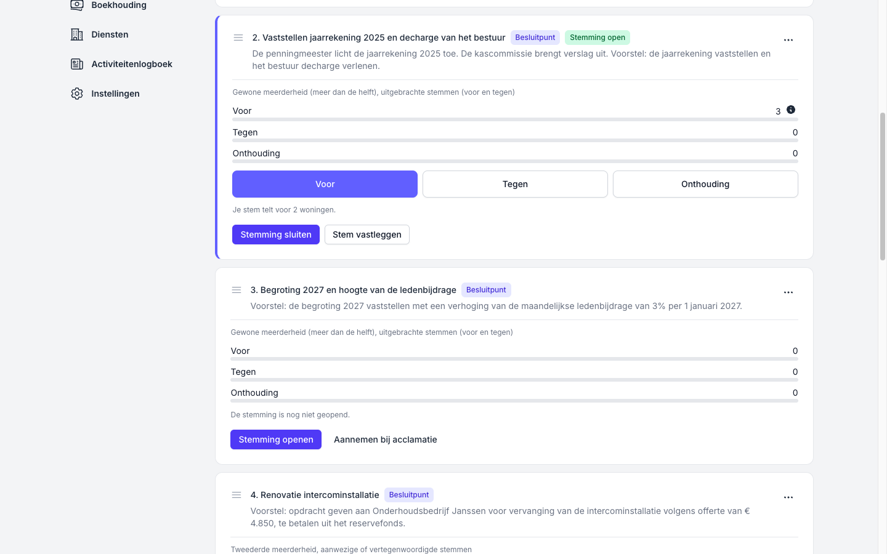Grab drag handle of agenda item 2
The width and height of the screenshot is (887, 554).
(238, 38)
